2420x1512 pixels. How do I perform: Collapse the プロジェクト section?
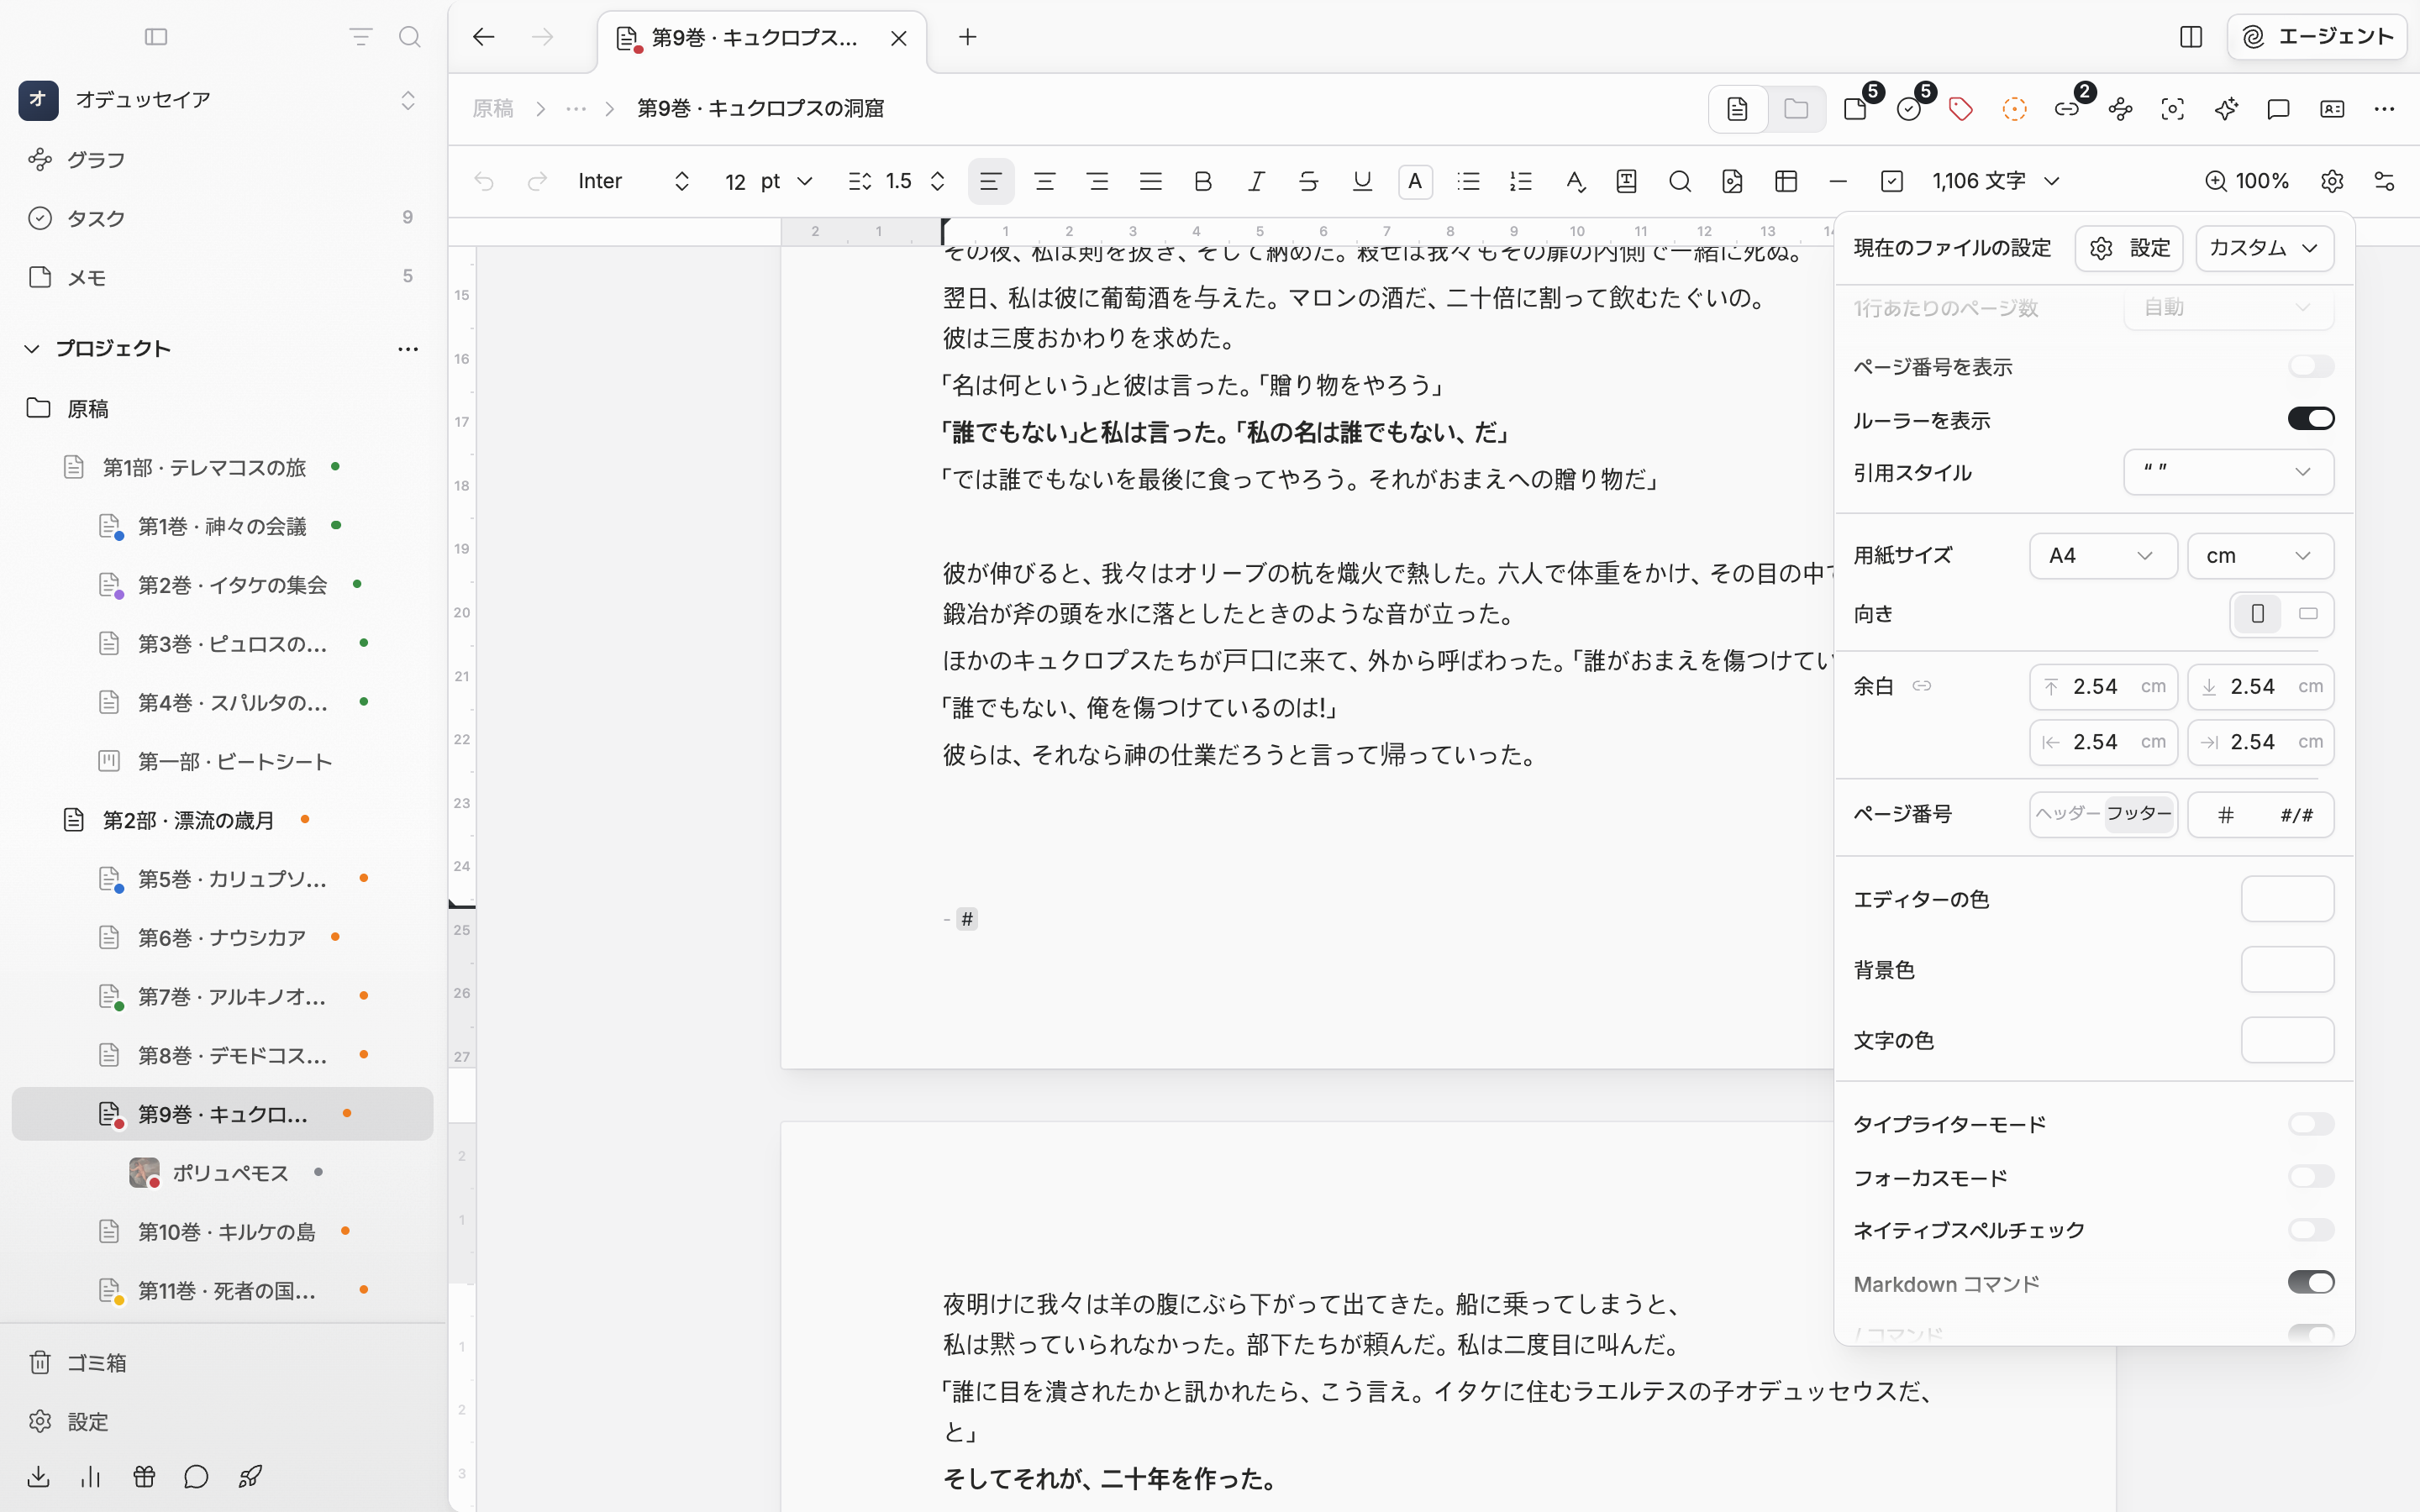32,349
